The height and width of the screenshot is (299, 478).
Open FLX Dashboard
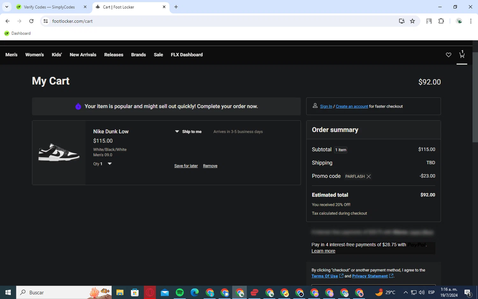click(187, 55)
